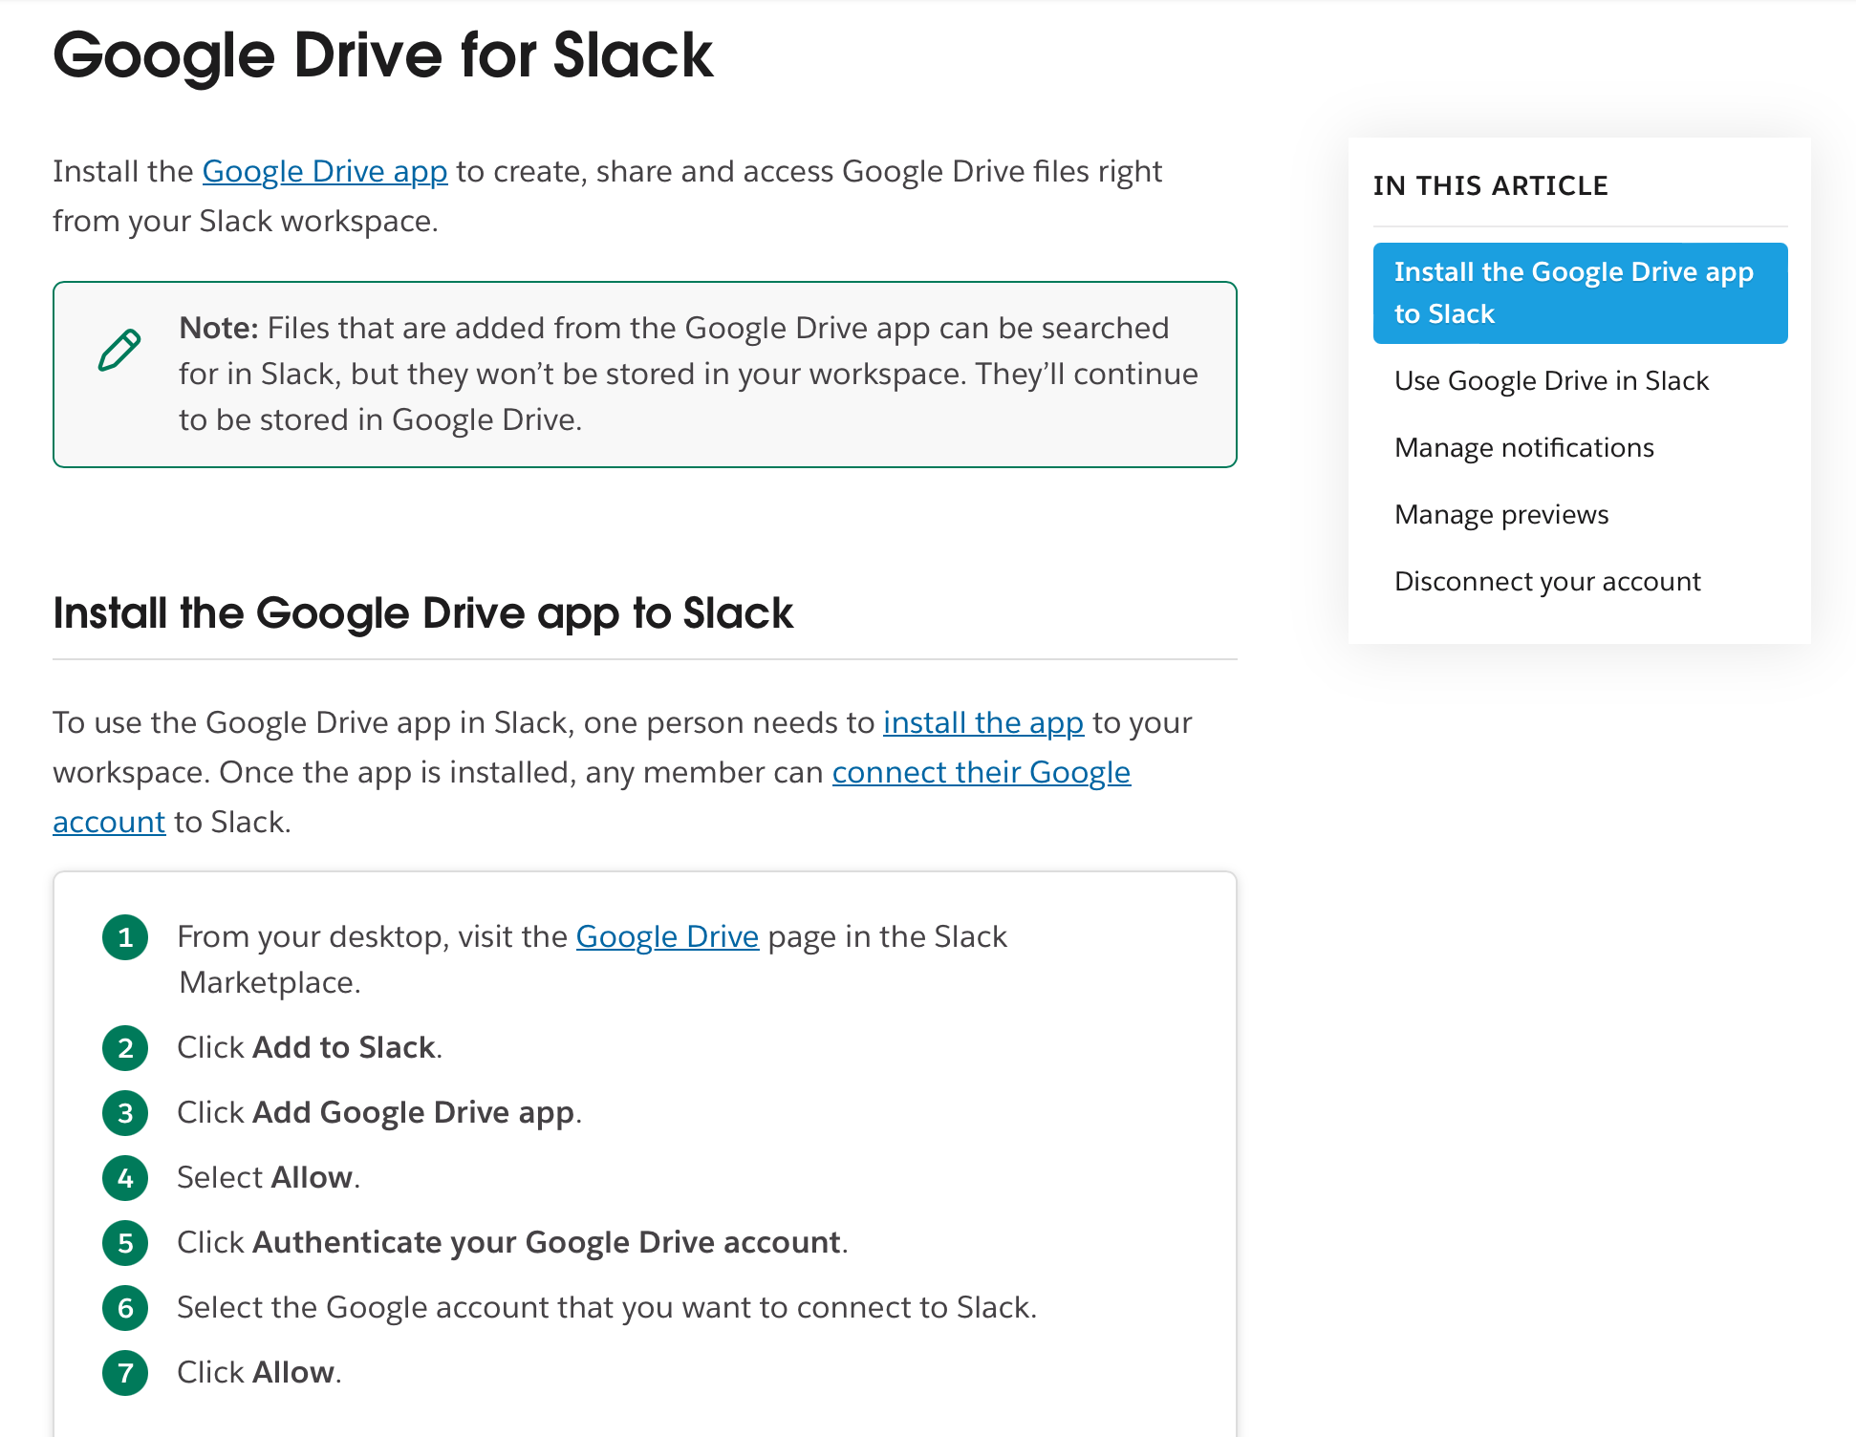This screenshot has height=1437, width=1856.
Task: Click the 'IN THIS ARTICLE' header
Action: coord(1491,185)
